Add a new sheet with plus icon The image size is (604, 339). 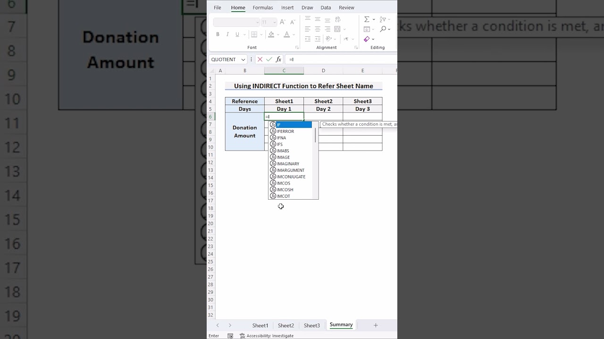[x=376, y=325]
